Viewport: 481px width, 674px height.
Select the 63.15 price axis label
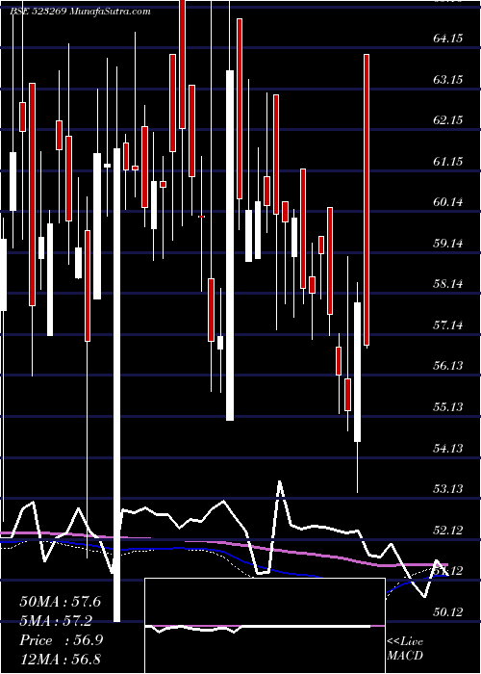coord(448,80)
